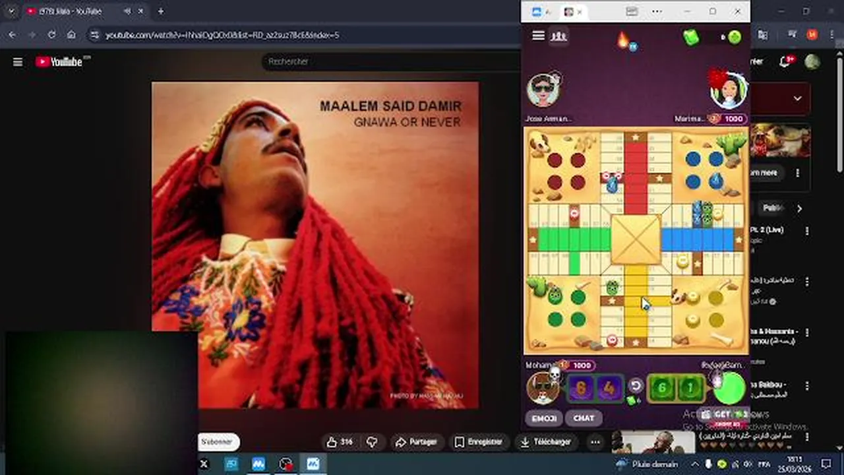Click the X app taskbar icon
Viewport: 844px width, 475px height.
tap(204, 464)
